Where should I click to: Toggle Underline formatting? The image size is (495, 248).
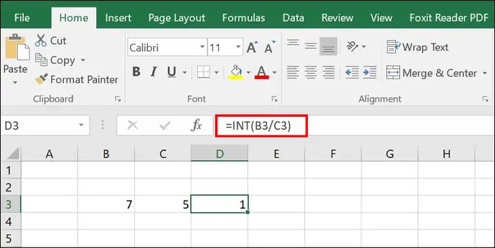(171, 72)
